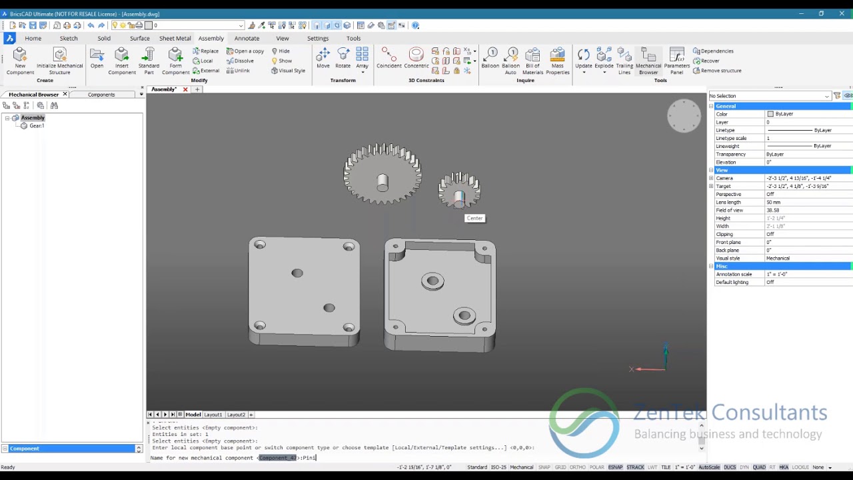Switch to the Sketch ribbon tab
Screen dimensions: 853x480
pyautogui.click(x=69, y=38)
